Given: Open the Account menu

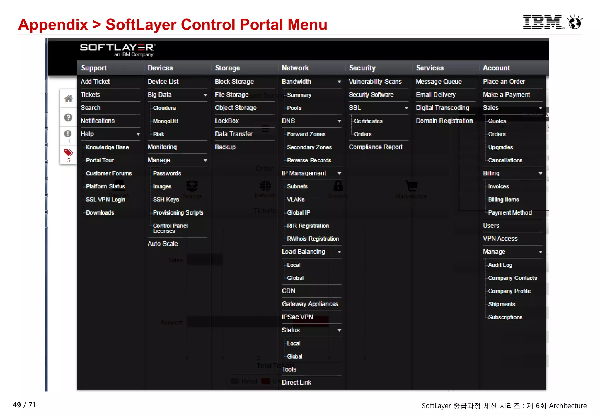Looking at the screenshot, I should [496, 68].
